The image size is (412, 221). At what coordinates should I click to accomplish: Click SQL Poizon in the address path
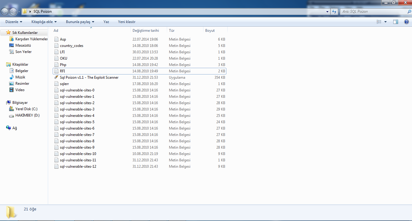(43, 12)
